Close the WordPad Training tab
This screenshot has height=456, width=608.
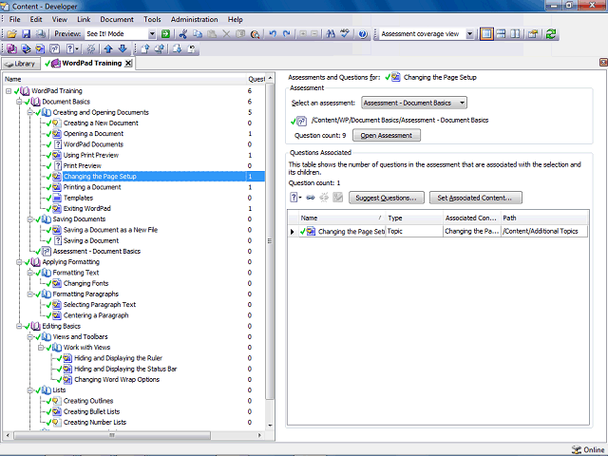point(128,64)
